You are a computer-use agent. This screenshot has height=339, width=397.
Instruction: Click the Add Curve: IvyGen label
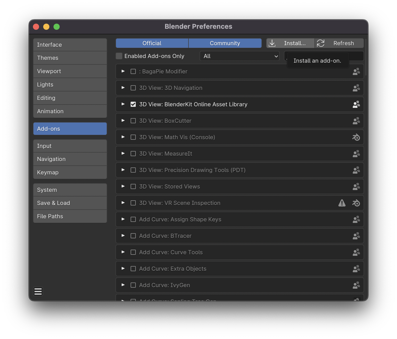click(165, 285)
